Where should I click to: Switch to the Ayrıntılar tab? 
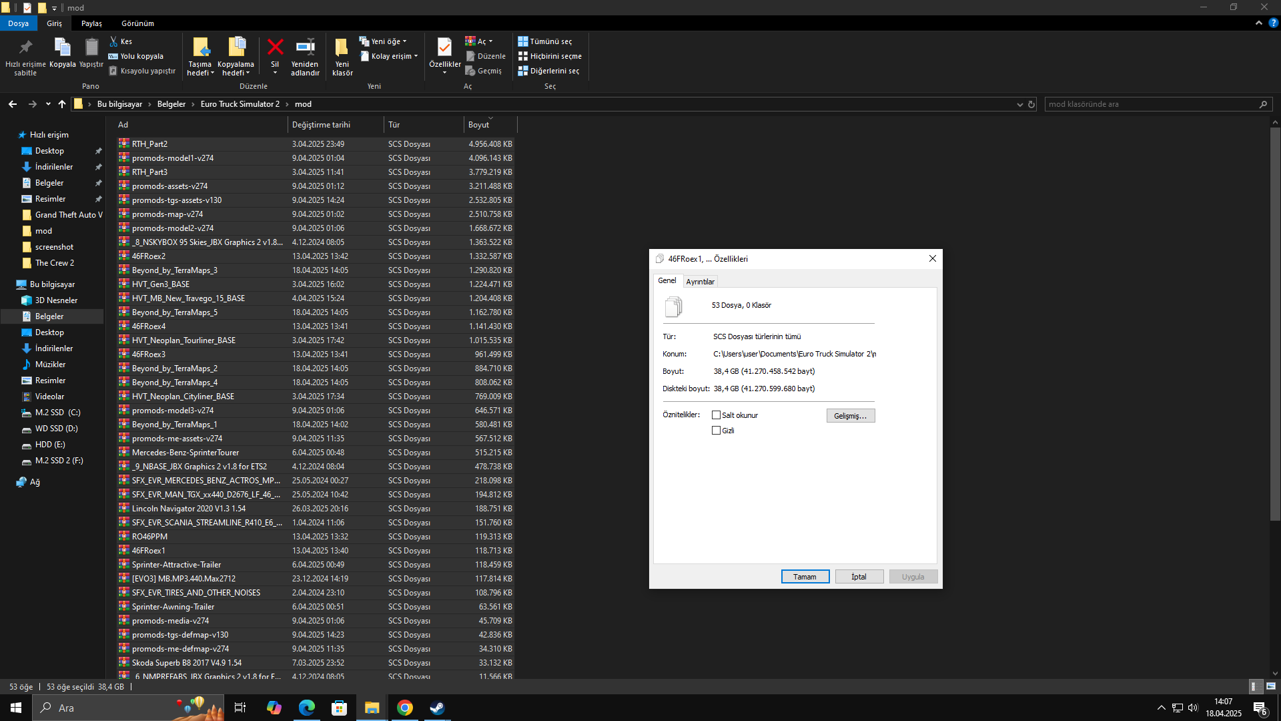pyautogui.click(x=700, y=282)
